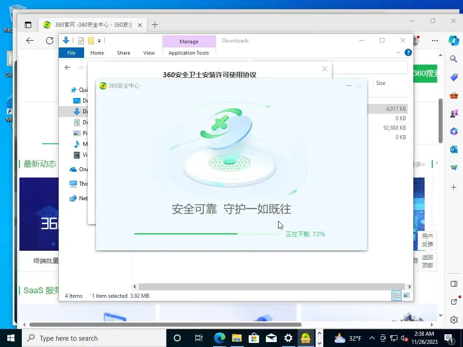463x347 pixels.
Task: Click the installer download progress bar
Action: click(x=207, y=234)
